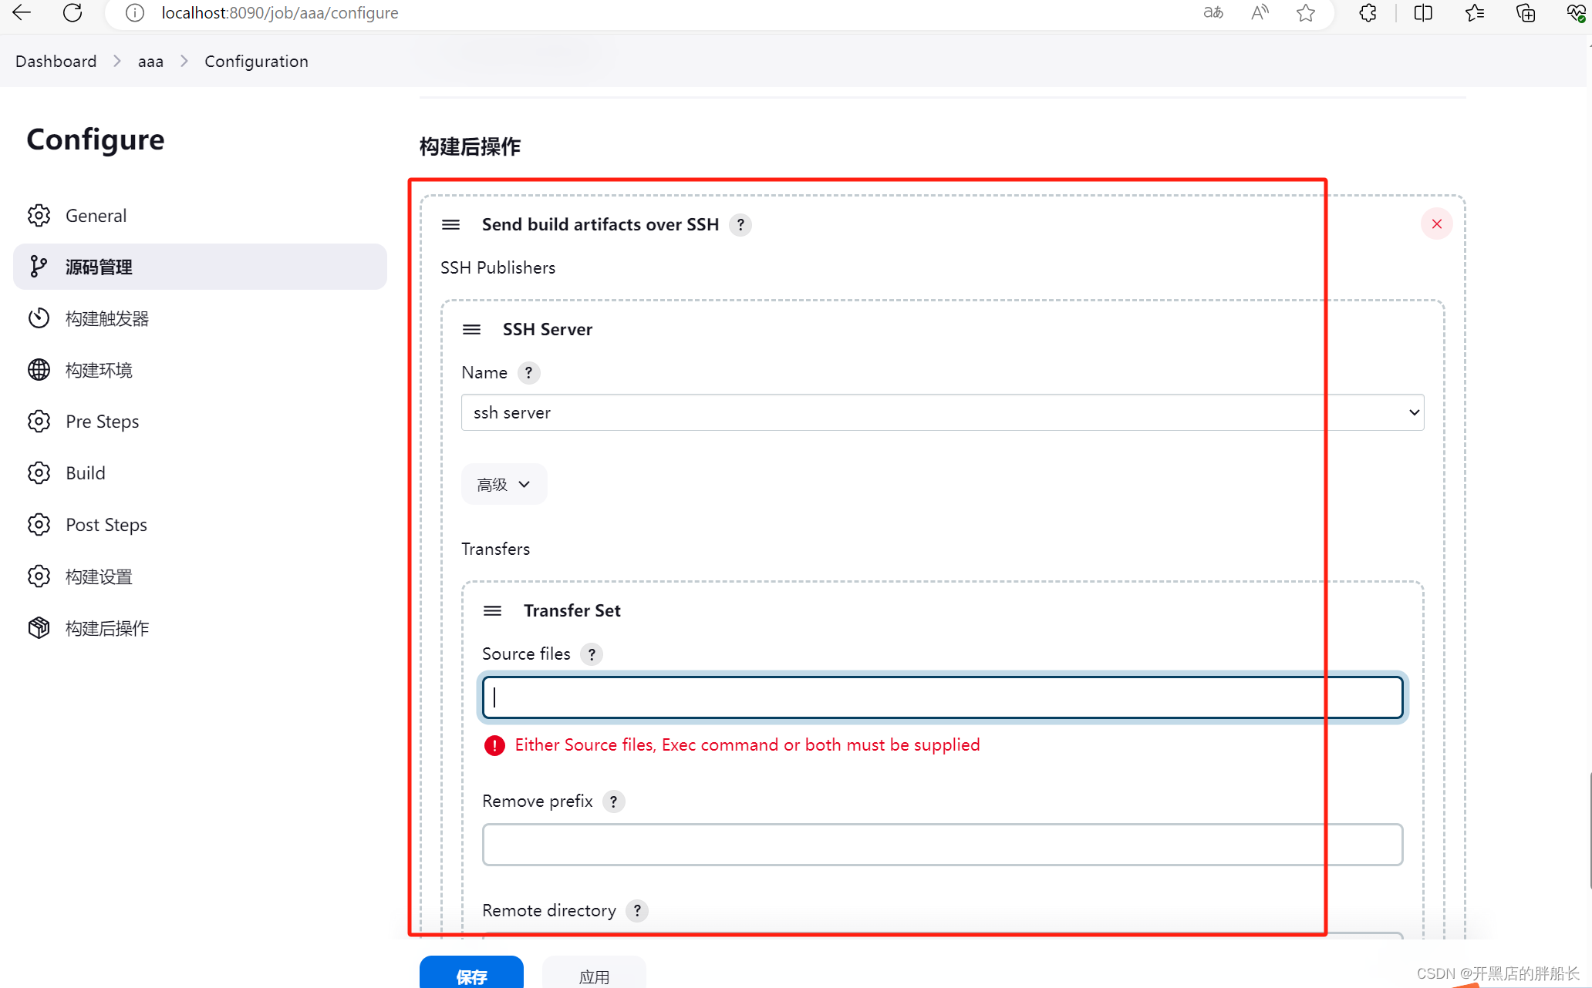Image resolution: width=1592 pixels, height=988 pixels.
Task: Click the Pre Steps gear icon
Action: [39, 422]
